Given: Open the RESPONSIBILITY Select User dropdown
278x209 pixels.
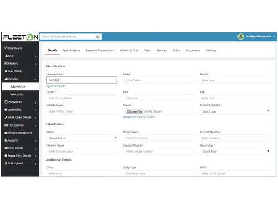Looking at the screenshot, I should [x=235, y=111].
